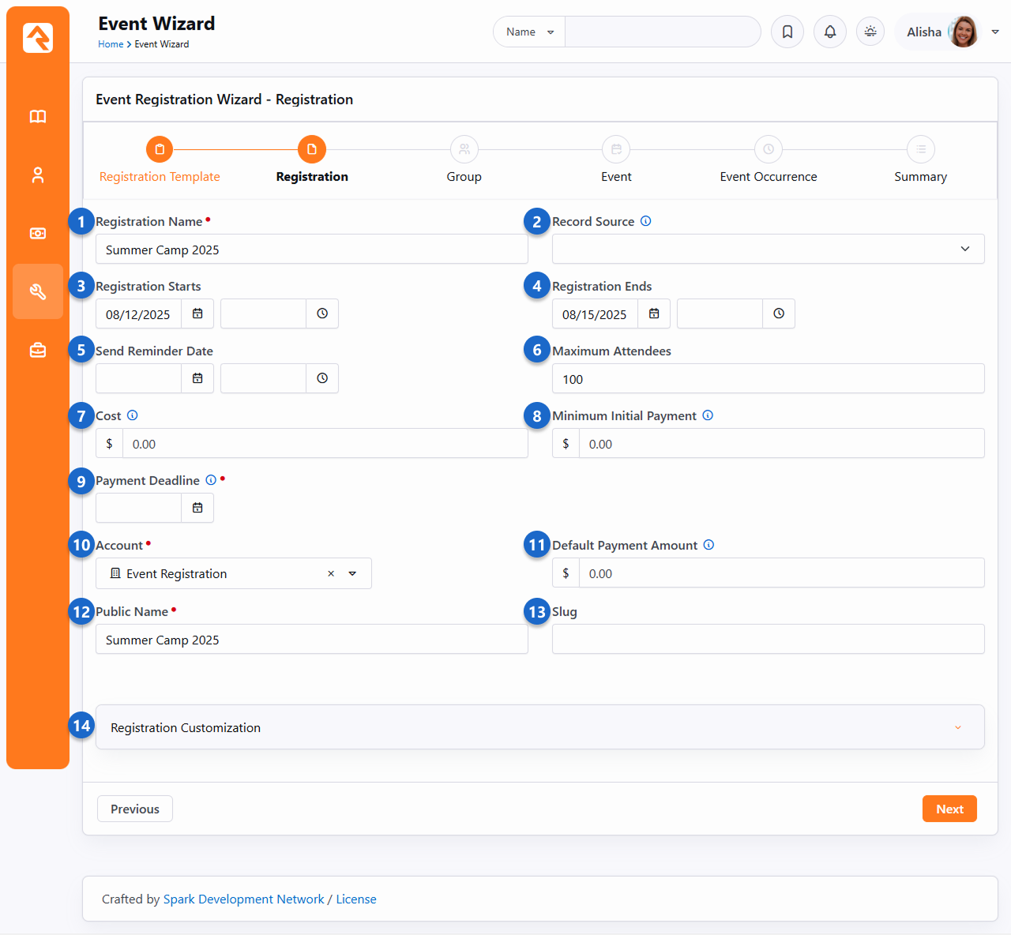Open the Spark Development Network link
Image resolution: width=1011 pixels, height=935 pixels.
point(243,899)
